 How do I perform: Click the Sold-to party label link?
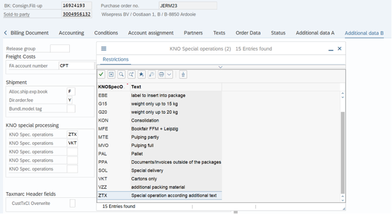coord(16,15)
